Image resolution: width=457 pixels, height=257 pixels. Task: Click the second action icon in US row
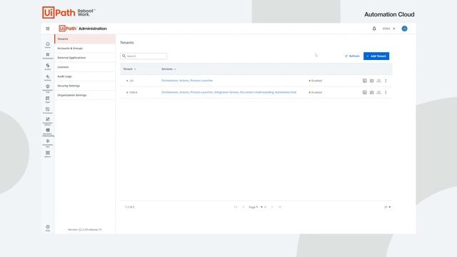click(371, 81)
